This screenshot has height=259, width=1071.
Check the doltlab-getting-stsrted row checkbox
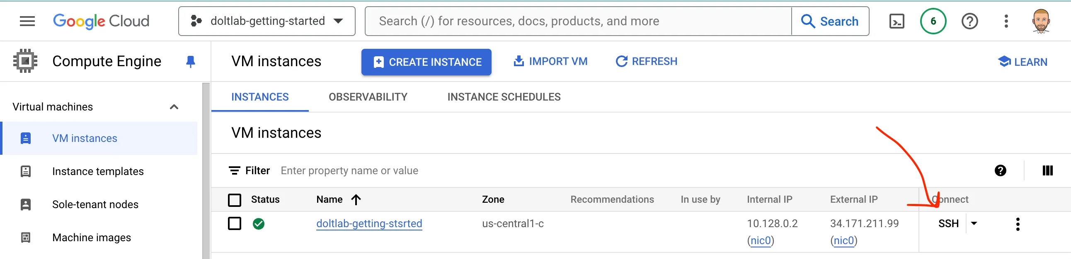click(x=235, y=224)
